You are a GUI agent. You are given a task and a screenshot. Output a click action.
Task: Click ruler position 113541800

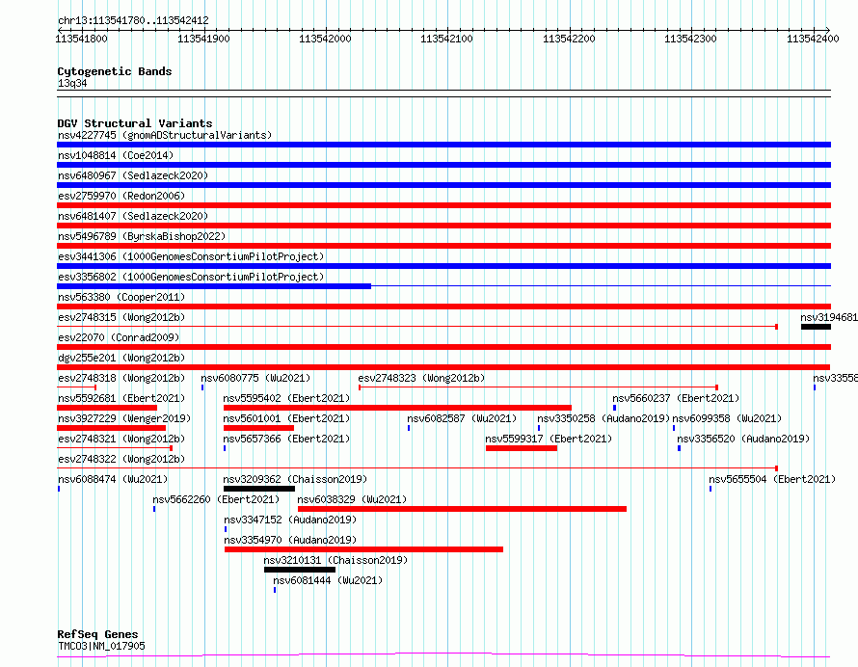coord(82,39)
